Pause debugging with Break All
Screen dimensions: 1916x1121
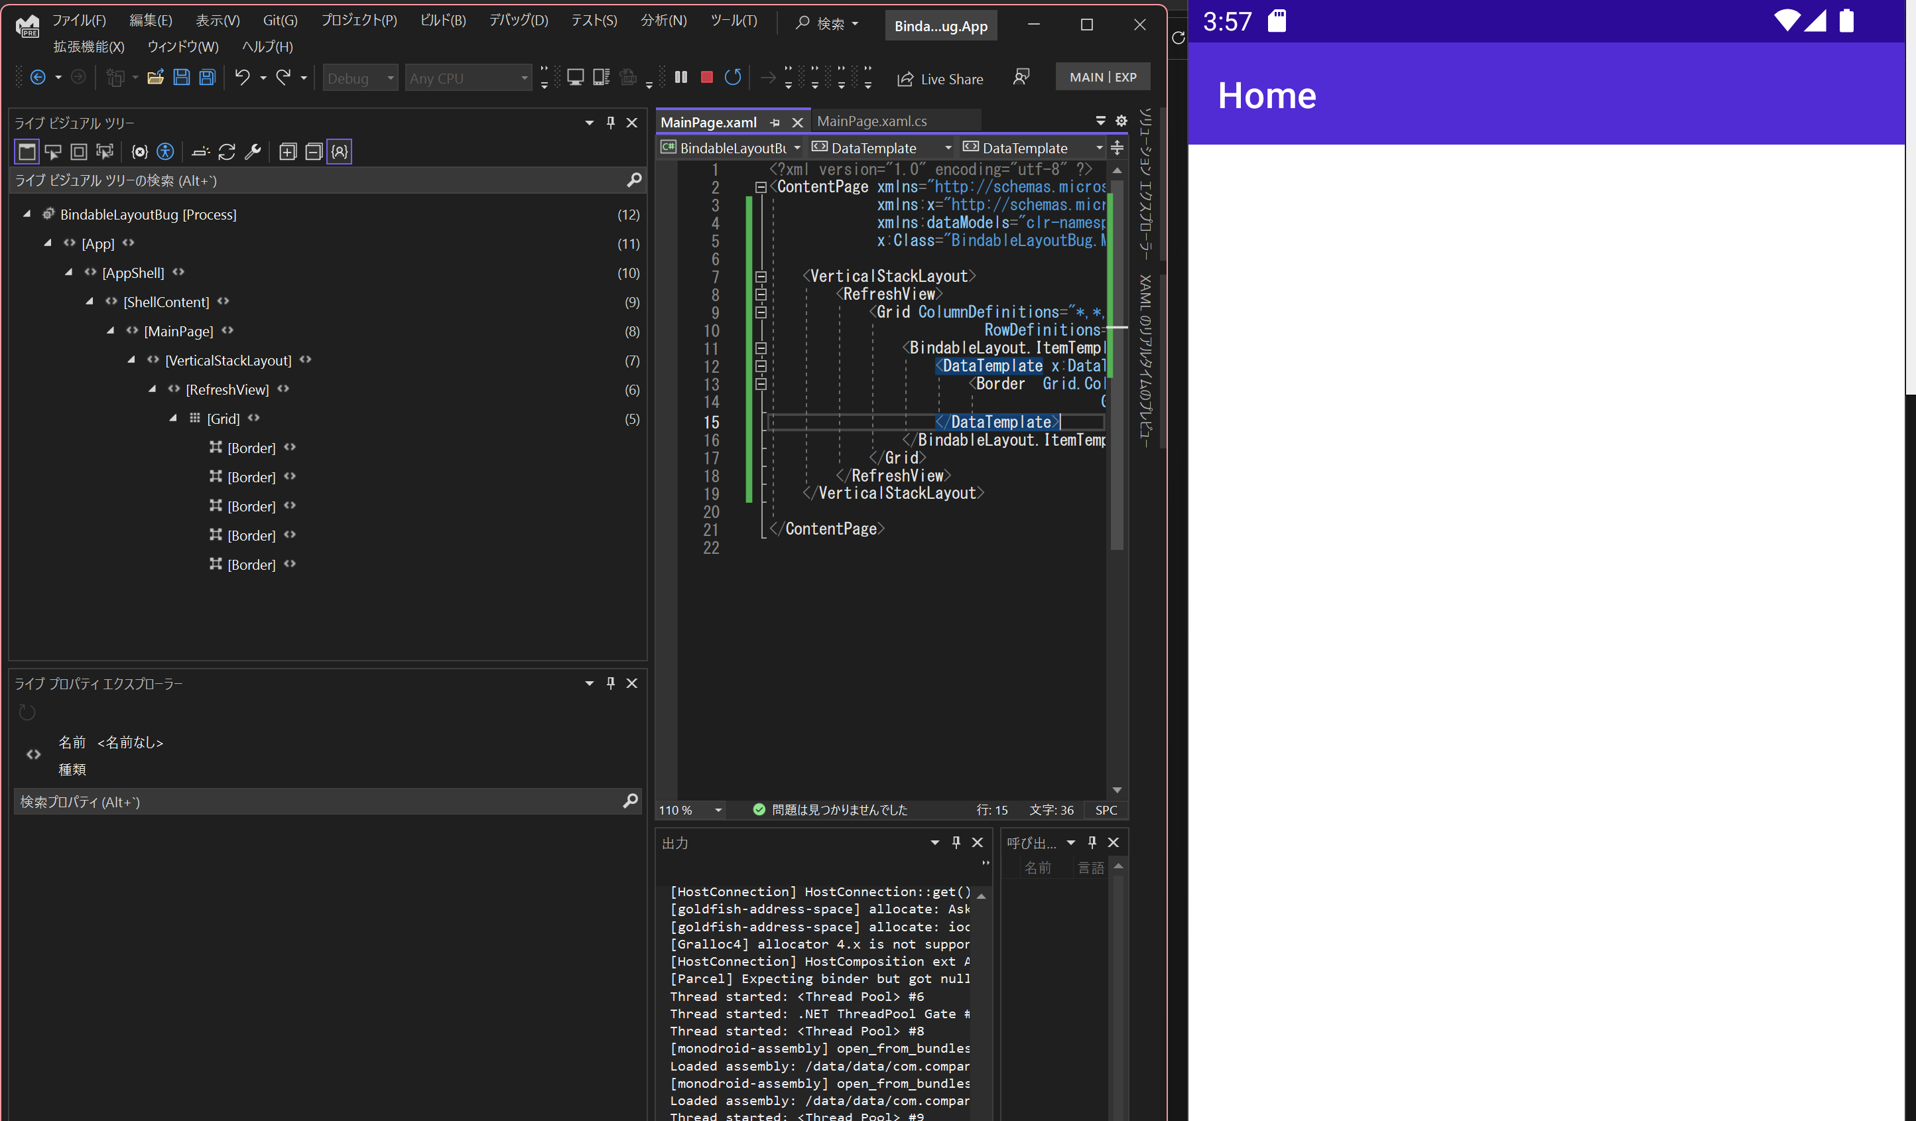tap(681, 77)
